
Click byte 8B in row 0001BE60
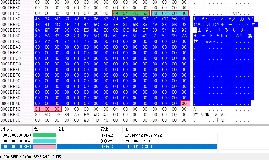click(x=174, y=25)
